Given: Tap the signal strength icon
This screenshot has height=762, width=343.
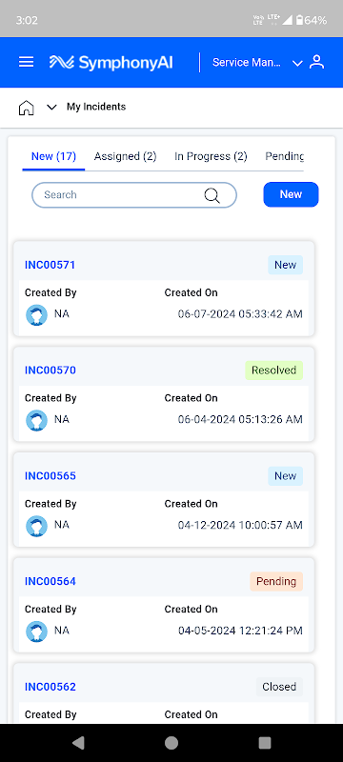Looking at the screenshot, I should (x=287, y=20).
